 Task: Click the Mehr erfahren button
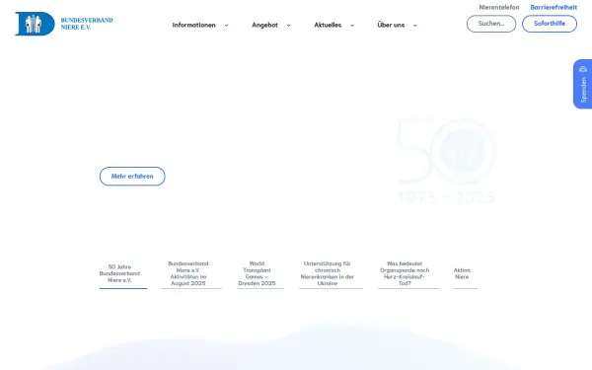(132, 177)
